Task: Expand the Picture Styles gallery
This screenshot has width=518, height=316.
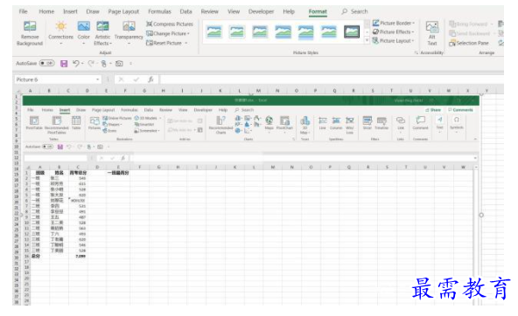Action: (x=367, y=41)
